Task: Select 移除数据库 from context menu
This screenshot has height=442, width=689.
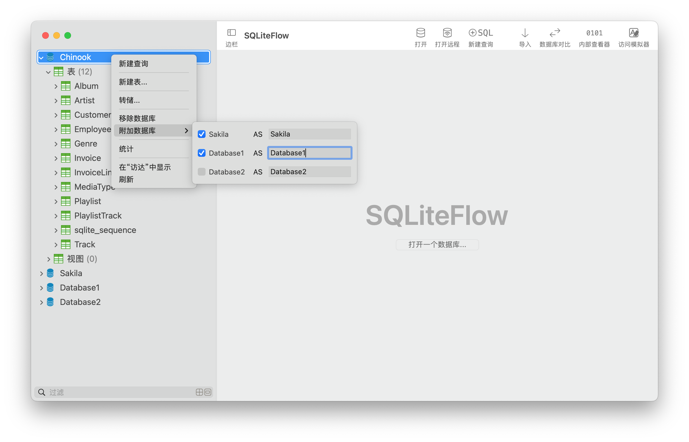Action: pos(137,118)
